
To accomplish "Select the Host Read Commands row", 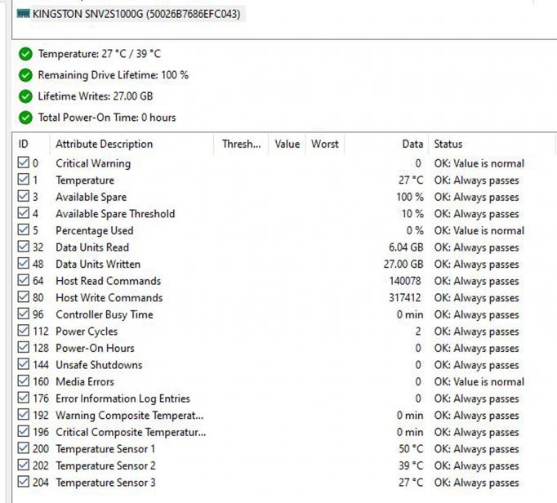I will tap(284, 281).
